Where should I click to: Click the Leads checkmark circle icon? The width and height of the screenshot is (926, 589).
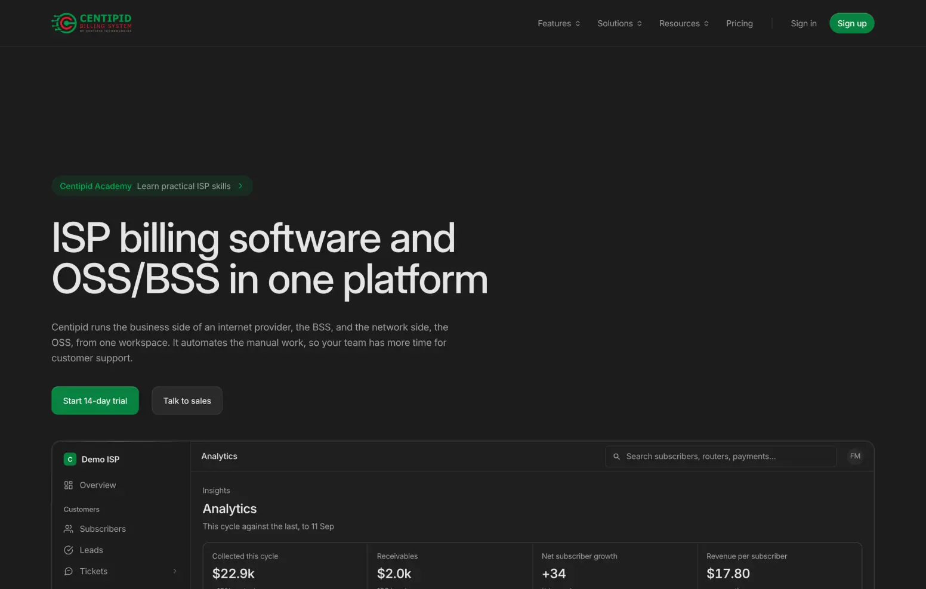point(69,550)
